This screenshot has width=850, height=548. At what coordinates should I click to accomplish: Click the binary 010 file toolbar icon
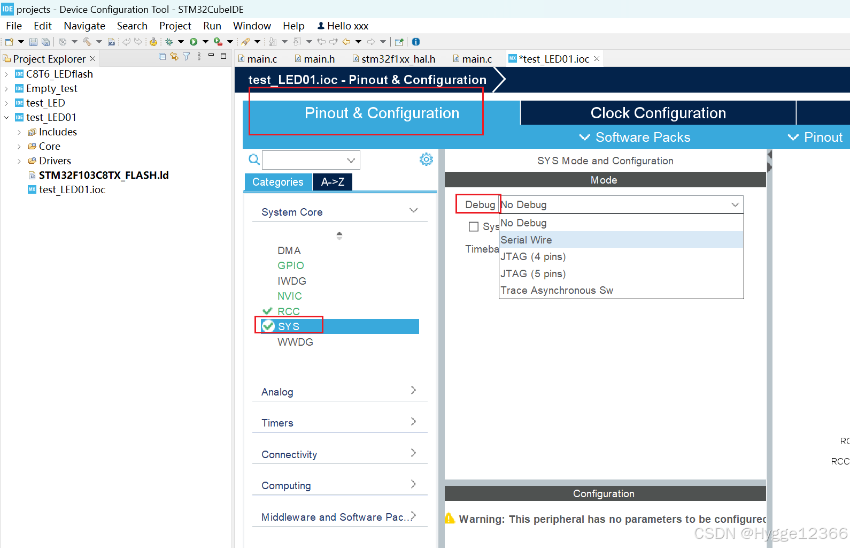[x=111, y=42]
